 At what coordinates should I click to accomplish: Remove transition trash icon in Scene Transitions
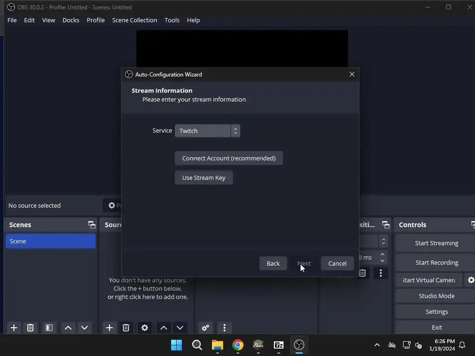pos(363,273)
